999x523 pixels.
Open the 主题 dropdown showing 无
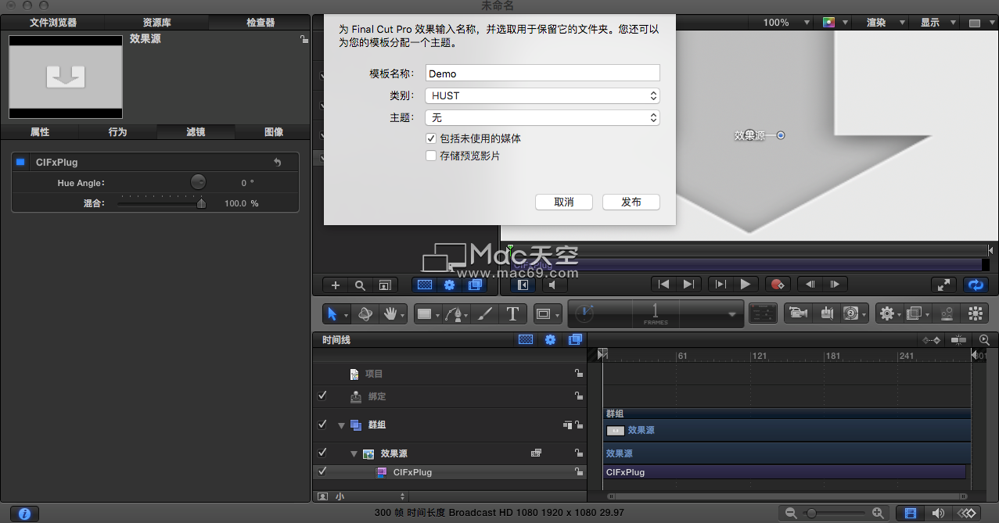[542, 117]
